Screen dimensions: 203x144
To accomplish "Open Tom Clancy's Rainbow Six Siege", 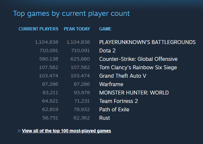I will [x=138, y=67].
